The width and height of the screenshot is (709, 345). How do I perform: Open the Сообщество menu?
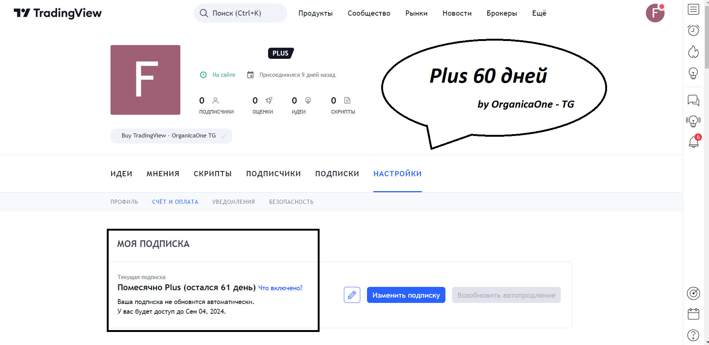(369, 13)
